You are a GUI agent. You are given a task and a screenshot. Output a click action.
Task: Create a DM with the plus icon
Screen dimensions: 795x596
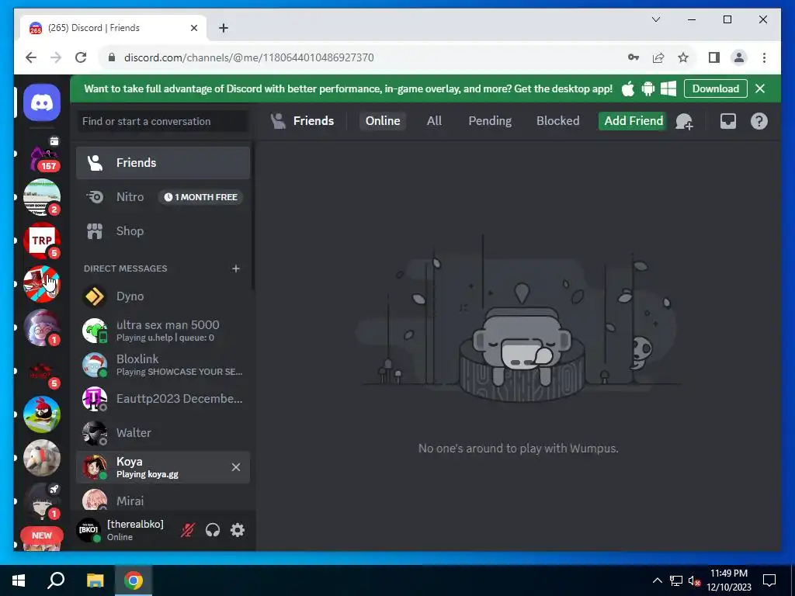236,269
